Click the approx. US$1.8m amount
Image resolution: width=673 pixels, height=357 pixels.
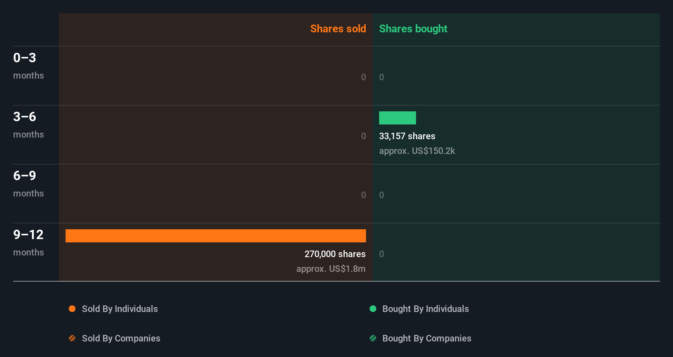[331, 269]
